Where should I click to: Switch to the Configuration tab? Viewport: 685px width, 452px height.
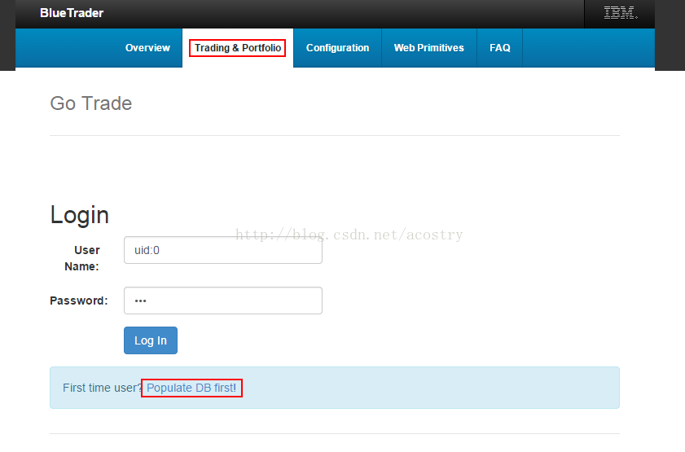tap(337, 48)
